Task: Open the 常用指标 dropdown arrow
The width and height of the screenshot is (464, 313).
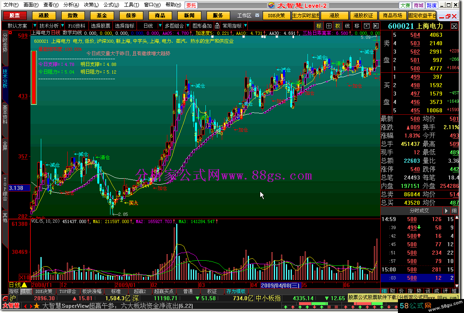Action: coord(245,26)
